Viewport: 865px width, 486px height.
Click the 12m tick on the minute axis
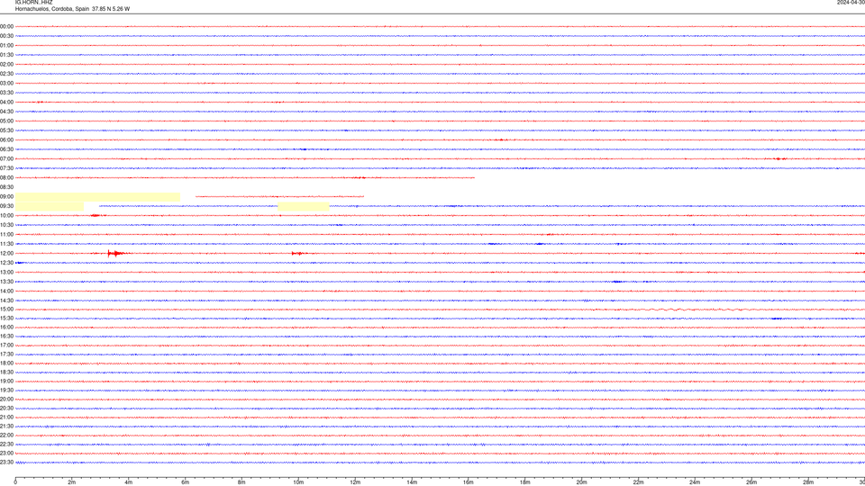(x=355, y=482)
